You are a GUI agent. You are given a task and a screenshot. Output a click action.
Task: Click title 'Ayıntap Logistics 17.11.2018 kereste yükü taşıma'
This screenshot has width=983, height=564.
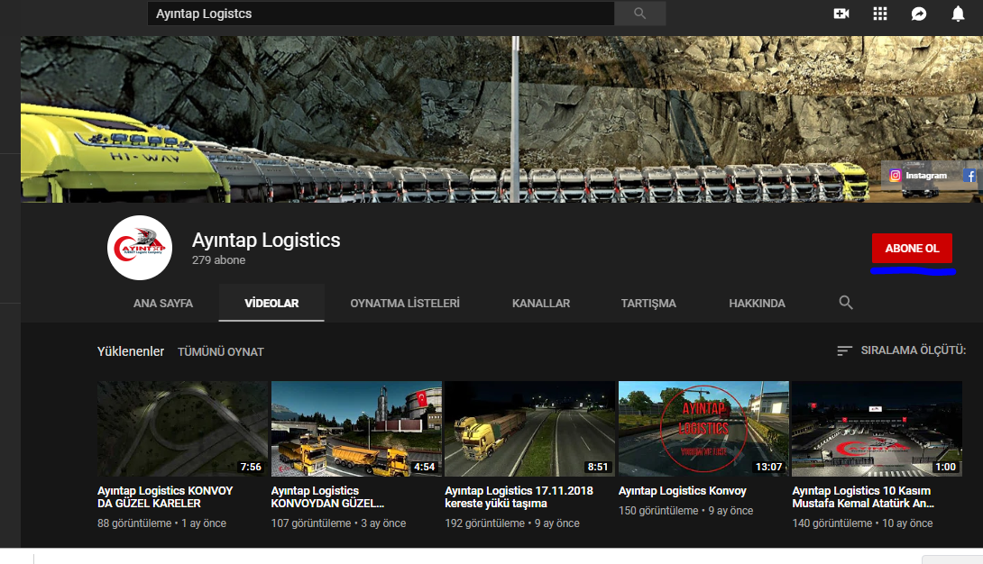(x=519, y=497)
